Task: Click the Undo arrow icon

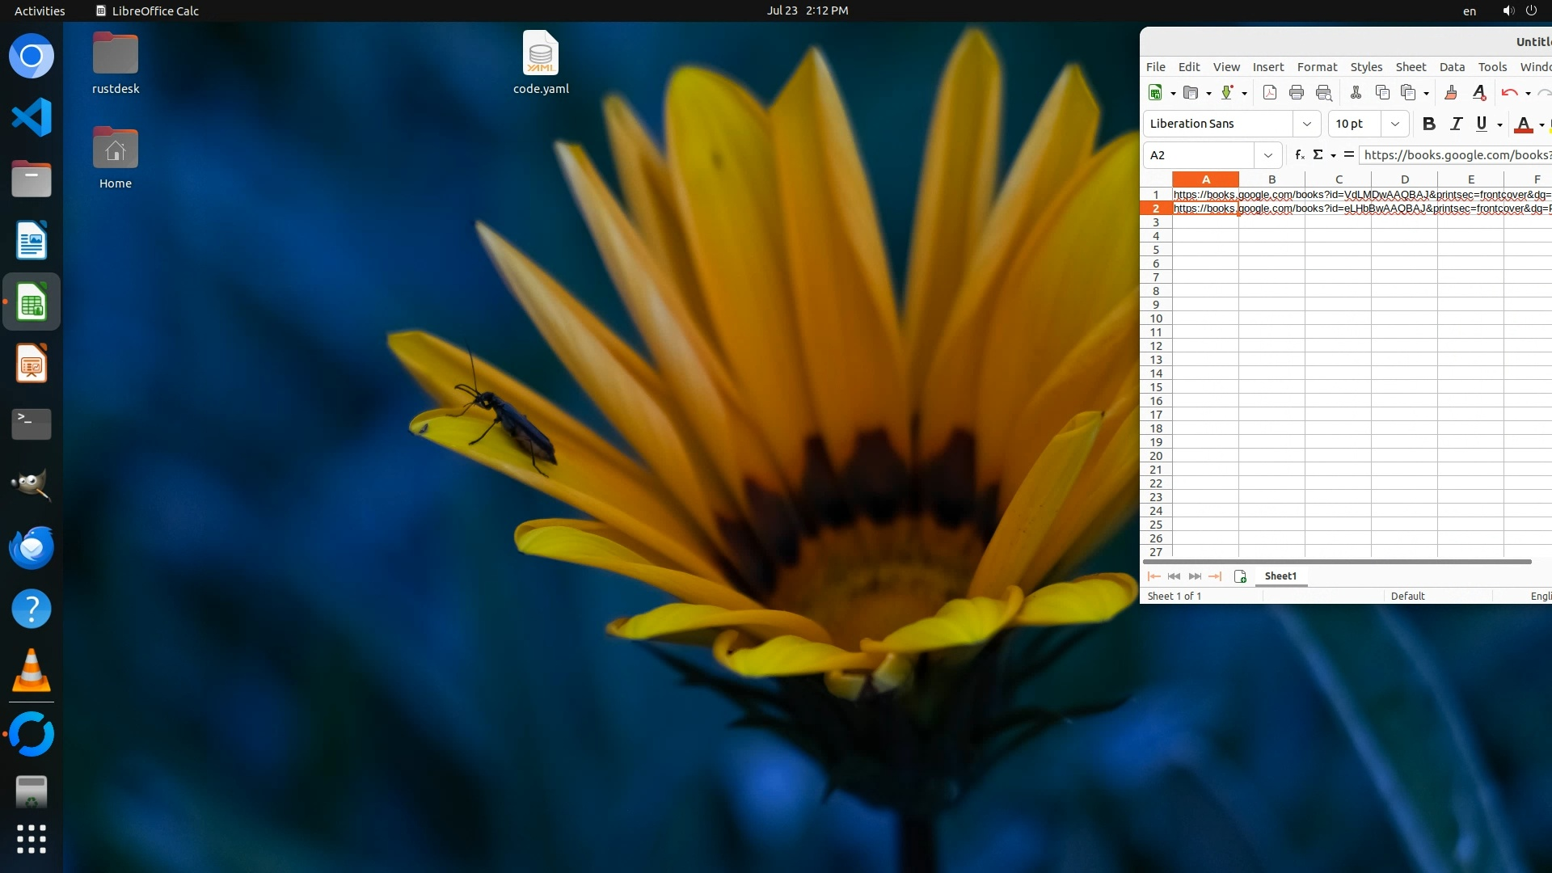Action: [1508, 92]
